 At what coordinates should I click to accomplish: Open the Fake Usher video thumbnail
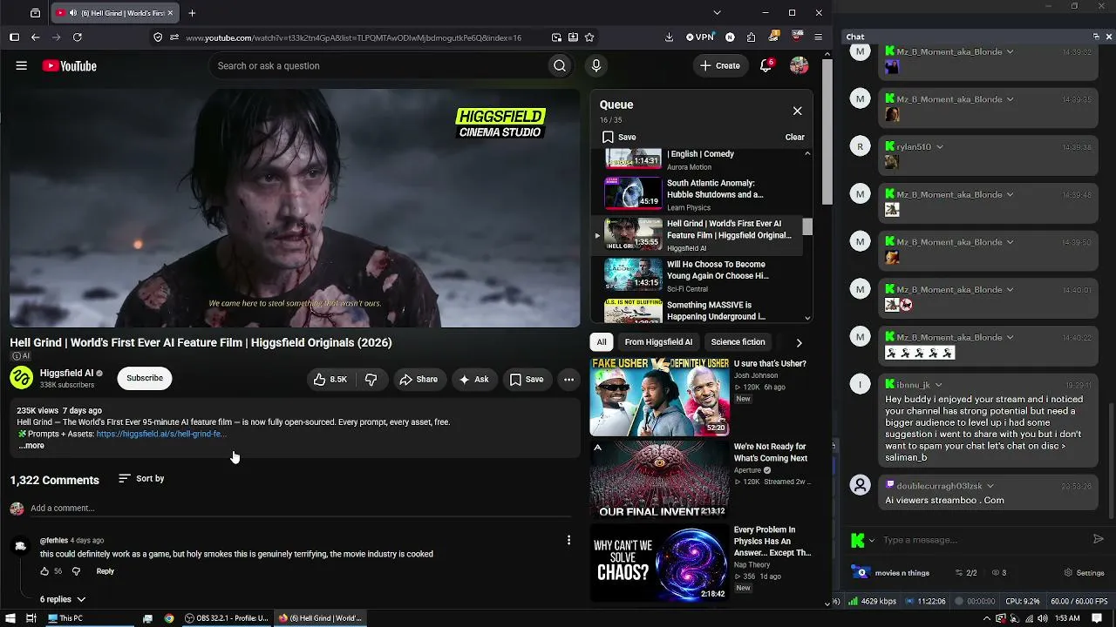pos(659,396)
